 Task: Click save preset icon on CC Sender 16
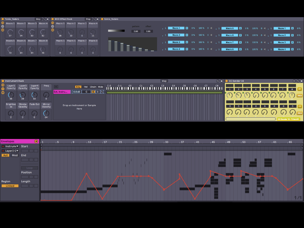click(x=302, y=81)
